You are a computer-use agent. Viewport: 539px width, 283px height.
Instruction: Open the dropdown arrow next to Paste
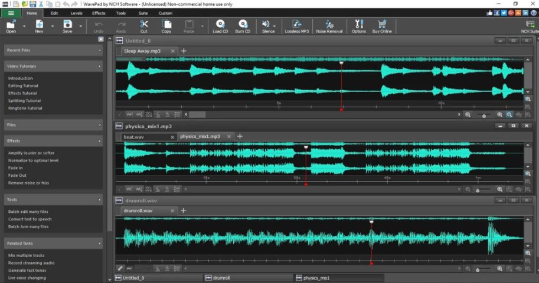[x=202, y=26]
